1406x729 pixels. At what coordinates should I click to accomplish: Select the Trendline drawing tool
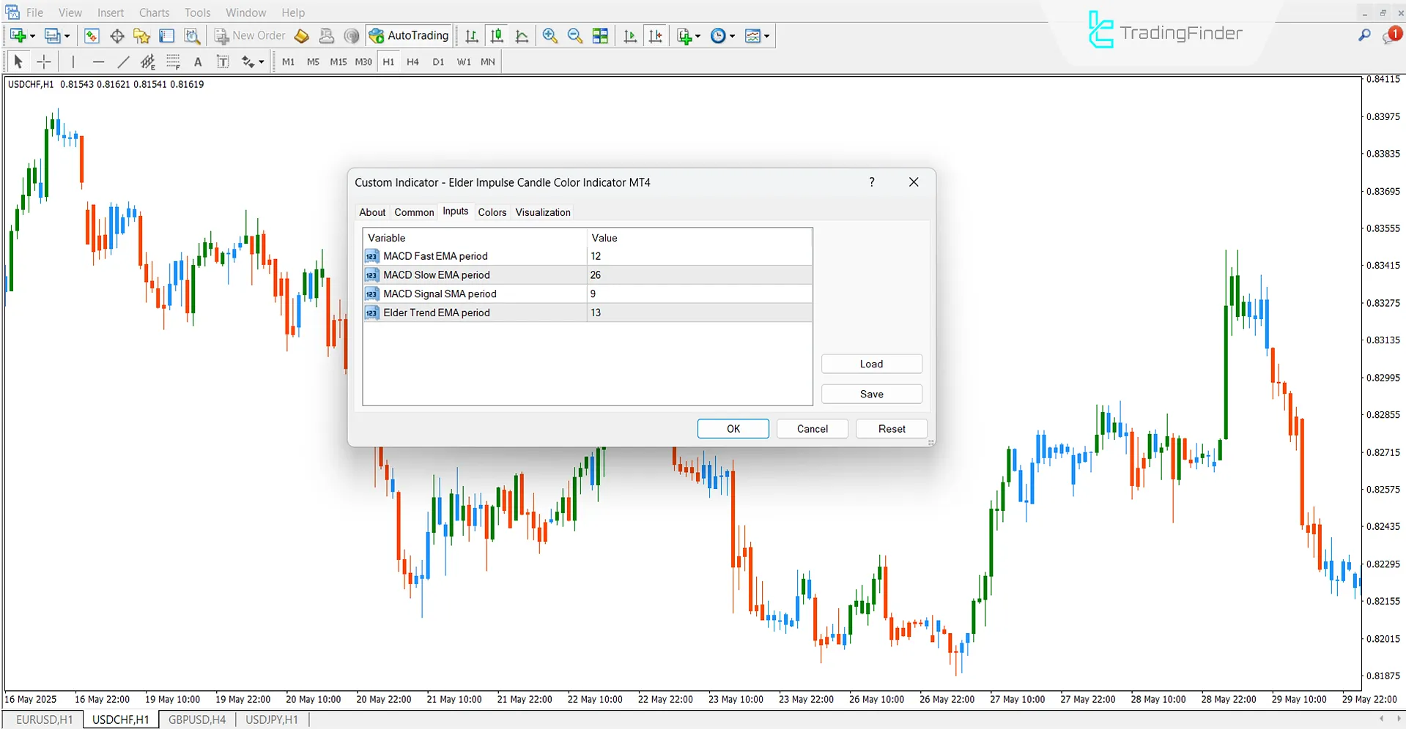click(x=123, y=61)
